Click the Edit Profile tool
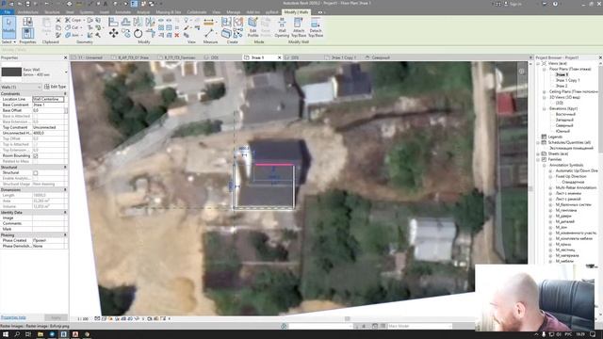Screen dimensions: 603x339 [x=253, y=26]
